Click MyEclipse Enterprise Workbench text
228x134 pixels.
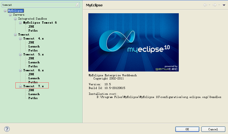[x=113, y=75]
